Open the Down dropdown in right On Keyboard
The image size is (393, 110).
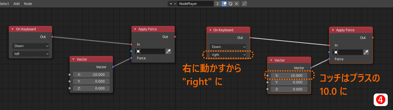pyautogui.click(x=228, y=47)
